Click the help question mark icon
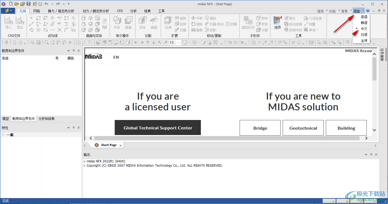Viewport: 388px width, 204px height. point(368,11)
